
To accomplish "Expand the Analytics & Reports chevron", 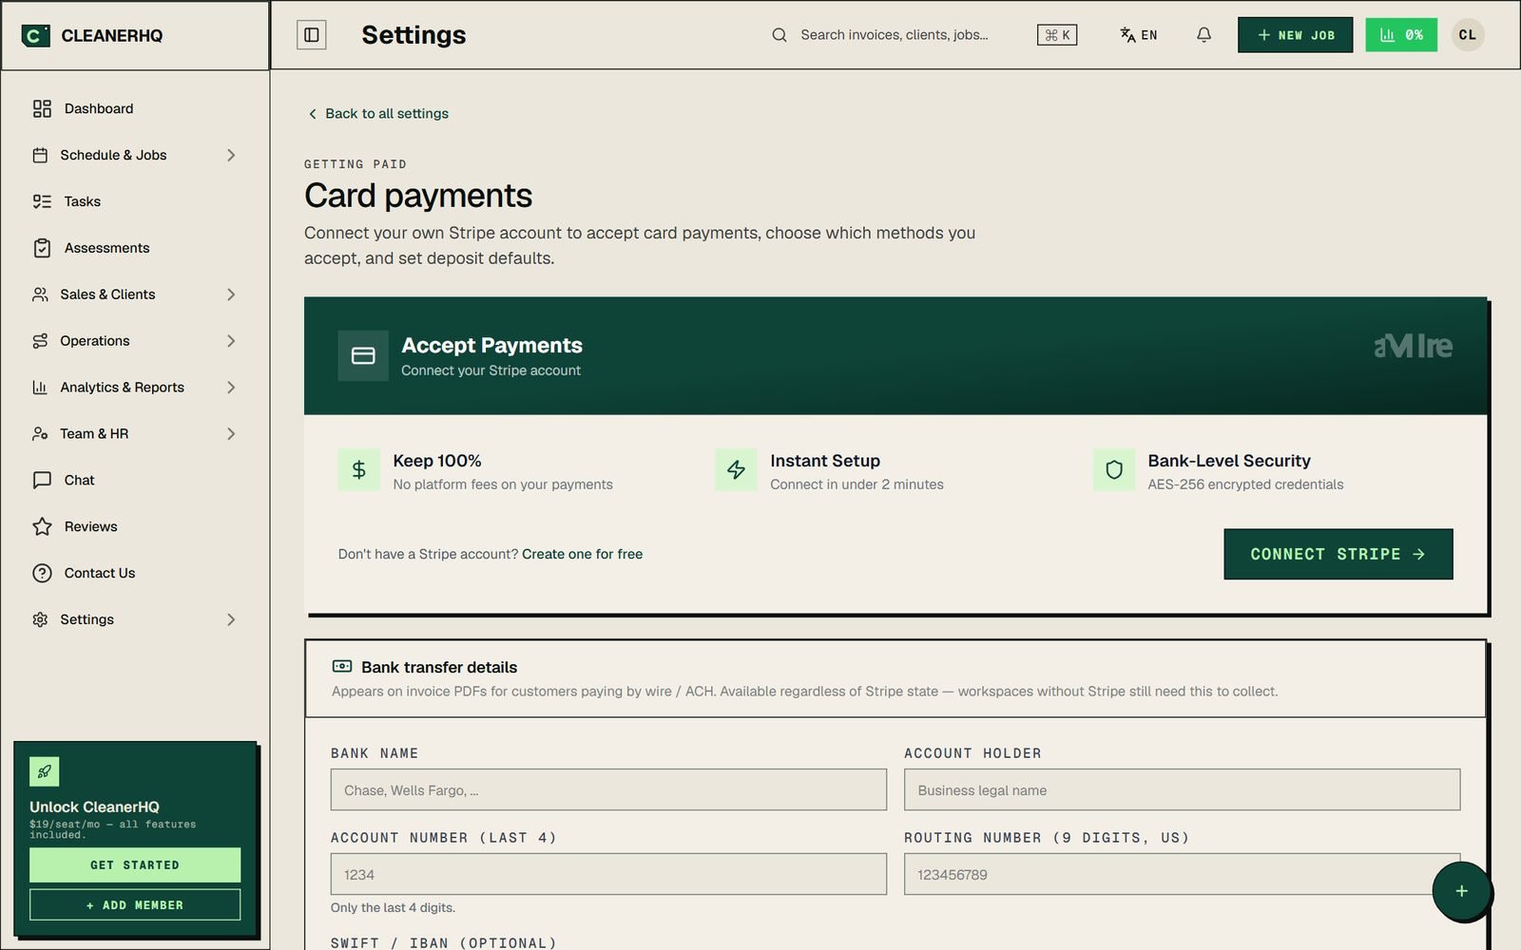I will point(231,388).
